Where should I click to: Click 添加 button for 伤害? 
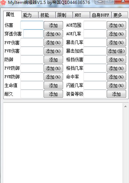click(x=53, y=25)
